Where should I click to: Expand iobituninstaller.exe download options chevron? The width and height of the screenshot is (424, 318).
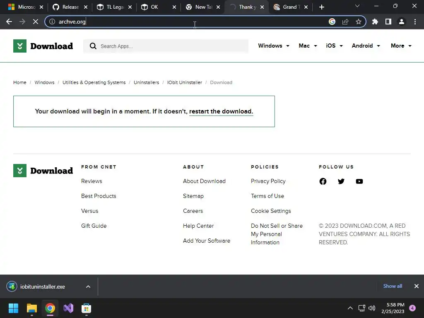pyautogui.click(x=88, y=287)
